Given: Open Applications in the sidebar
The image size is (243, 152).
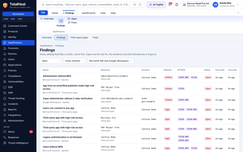Looking at the screenshot, I should [x=18, y=65].
